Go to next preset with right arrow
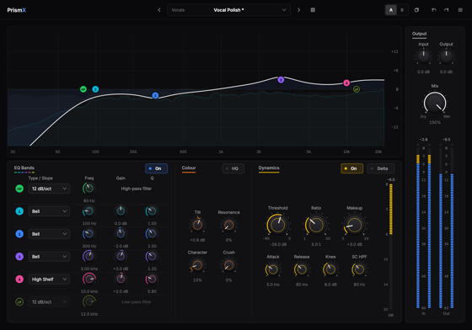This screenshot has width=472, height=330. click(298, 10)
